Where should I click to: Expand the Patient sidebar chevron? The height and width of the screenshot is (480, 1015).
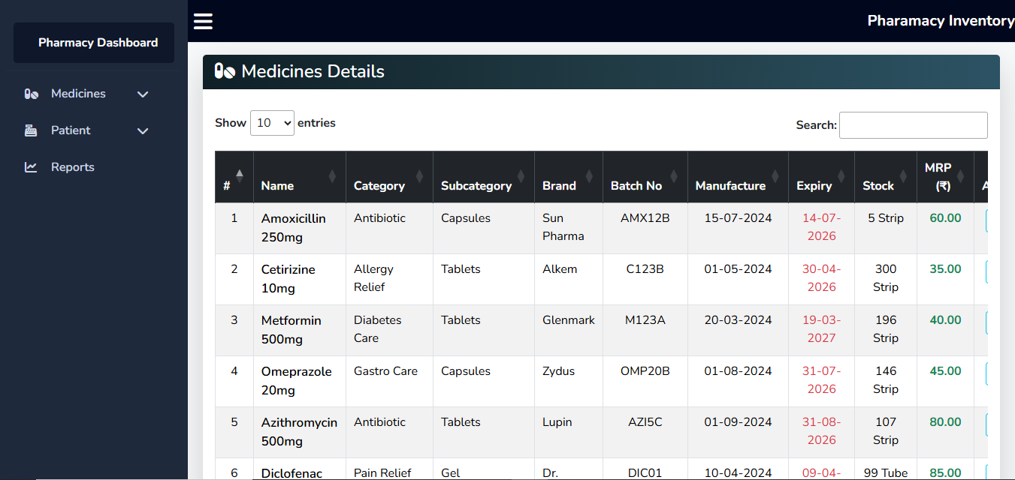pyautogui.click(x=143, y=131)
